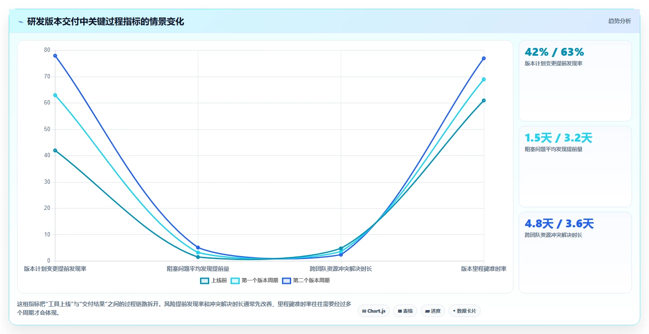Viewport: 649px width, 334px height.
Task: Click the y-axis value 50
Action: [47, 129]
